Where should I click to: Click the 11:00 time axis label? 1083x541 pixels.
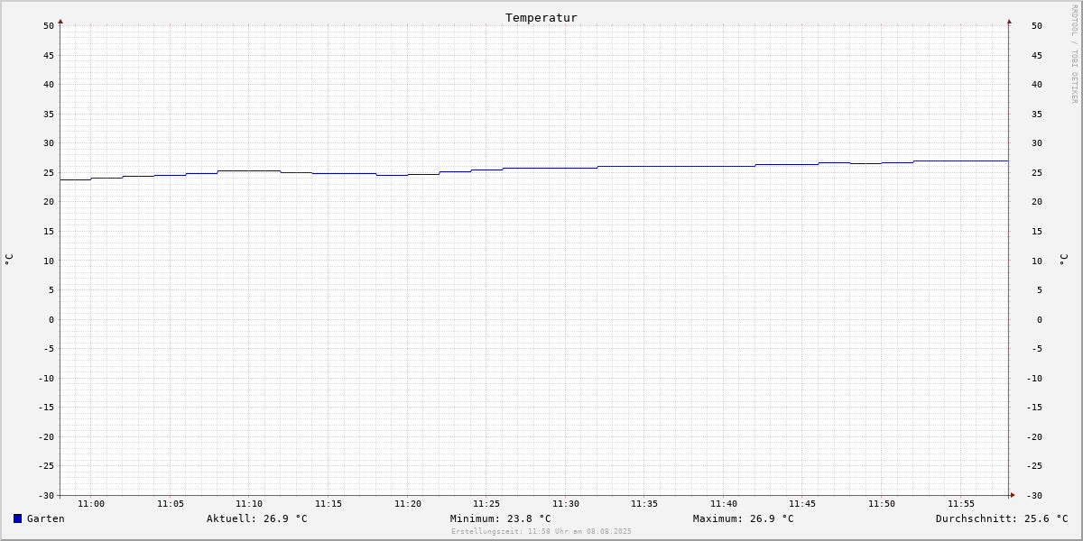[91, 504]
